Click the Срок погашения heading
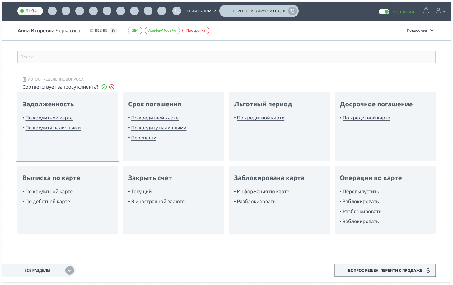The width and height of the screenshot is (453, 285). click(x=155, y=104)
